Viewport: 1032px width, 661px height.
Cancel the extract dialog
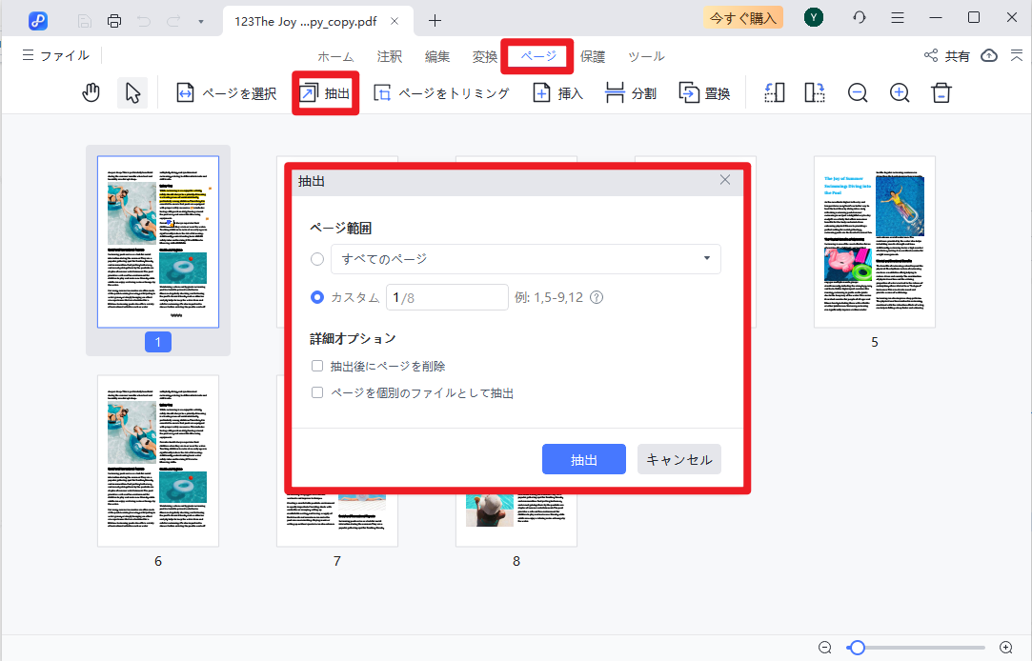click(x=678, y=458)
